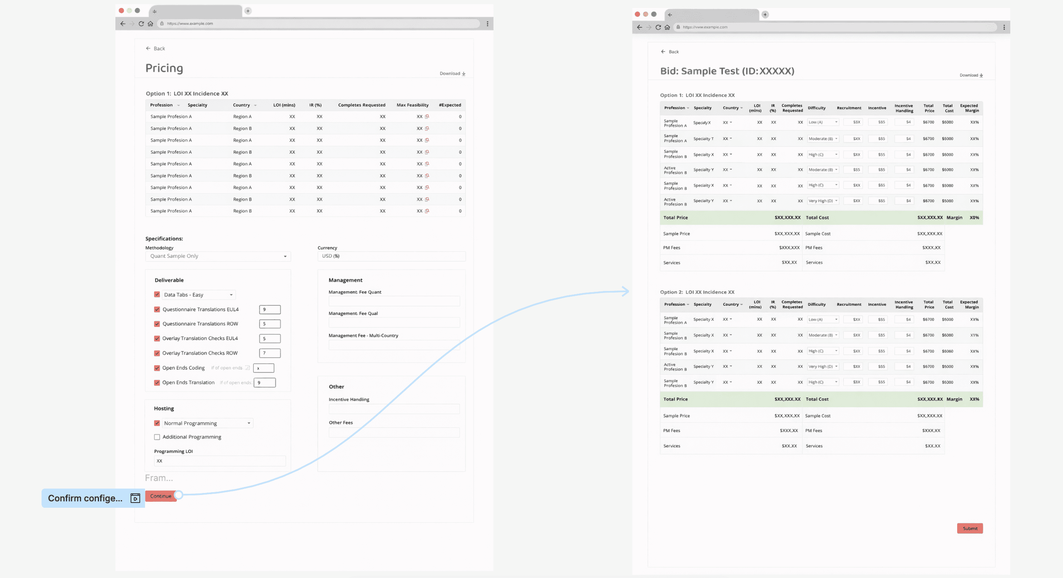Click the Back arrow on Bid page
1063x578 pixels.
[663, 51]
